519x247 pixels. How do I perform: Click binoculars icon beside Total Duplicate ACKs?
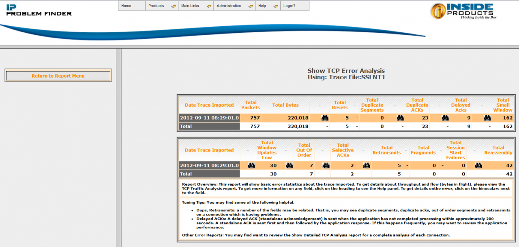400,118
